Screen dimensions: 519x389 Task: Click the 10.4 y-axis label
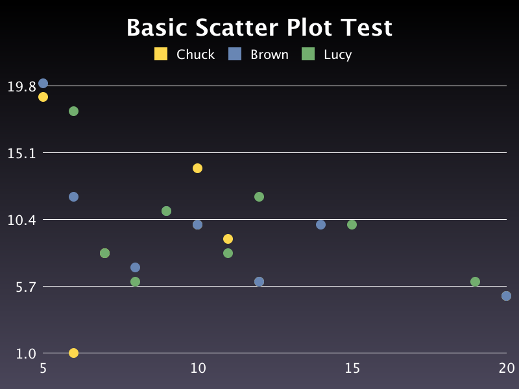[21, 220]
